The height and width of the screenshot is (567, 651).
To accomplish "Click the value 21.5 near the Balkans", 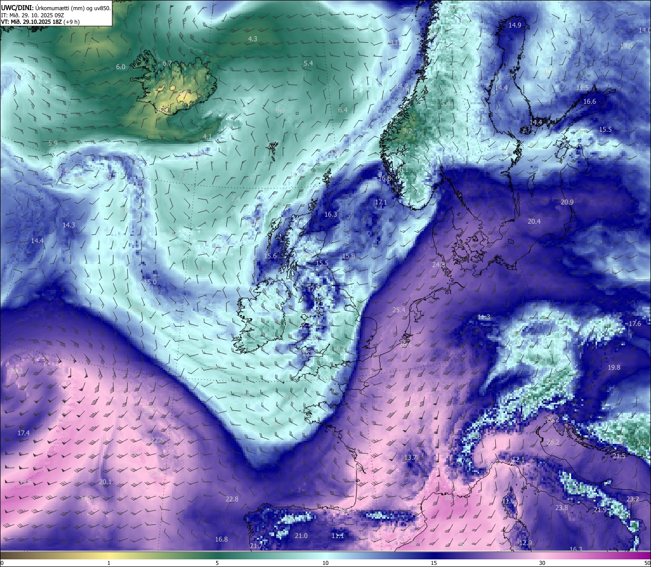I will [619, 456].
